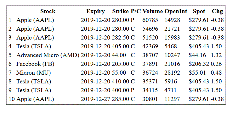Screen dimensions: 238x116
Task: Click the 2019-12-27 expiry date
Action: (x=95, y=99)
